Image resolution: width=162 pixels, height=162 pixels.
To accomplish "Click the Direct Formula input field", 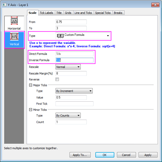I will point(74,54).
